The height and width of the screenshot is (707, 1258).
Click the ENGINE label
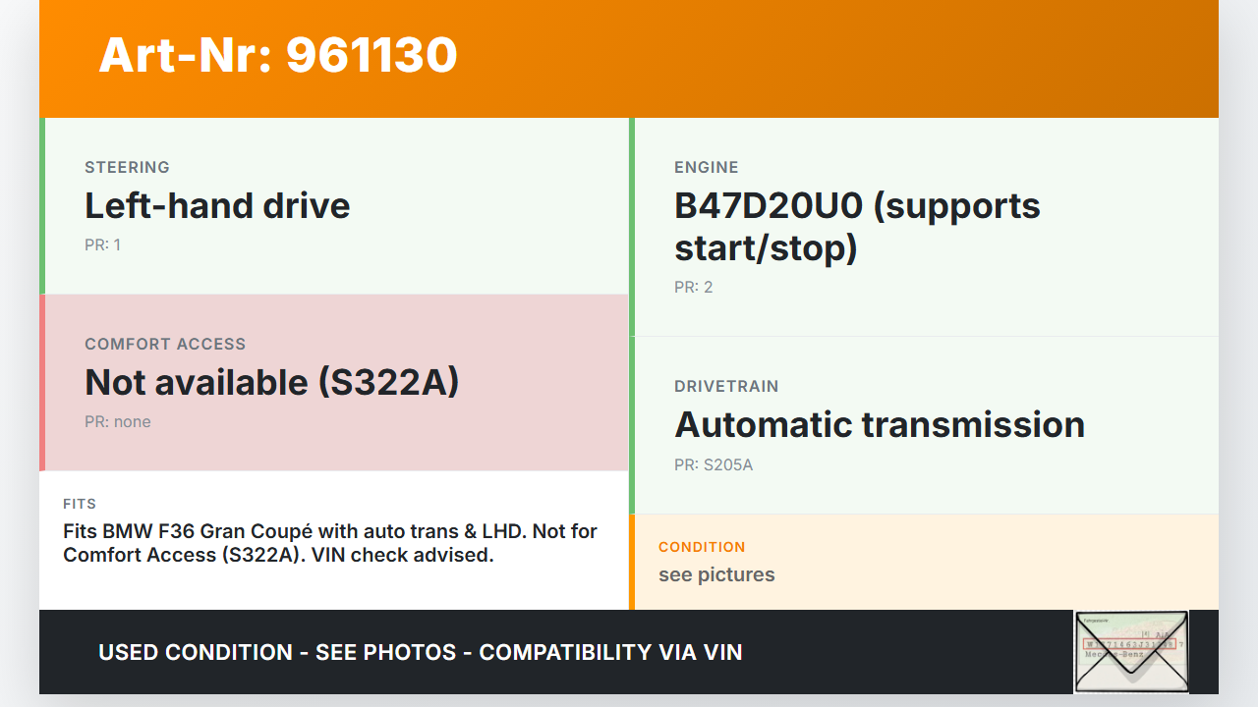point(707,167)
